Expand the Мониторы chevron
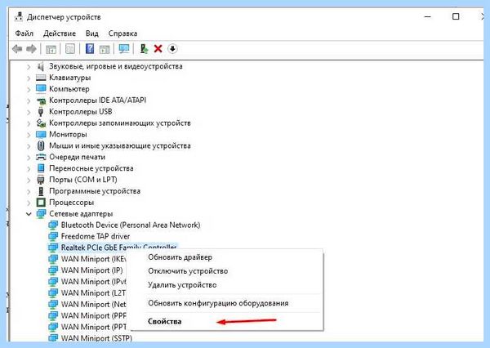Image resolution: width=490 pixels, height=348 pixels. tap(29, 135)
